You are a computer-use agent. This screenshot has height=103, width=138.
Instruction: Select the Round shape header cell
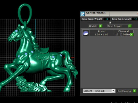(101, 31)
